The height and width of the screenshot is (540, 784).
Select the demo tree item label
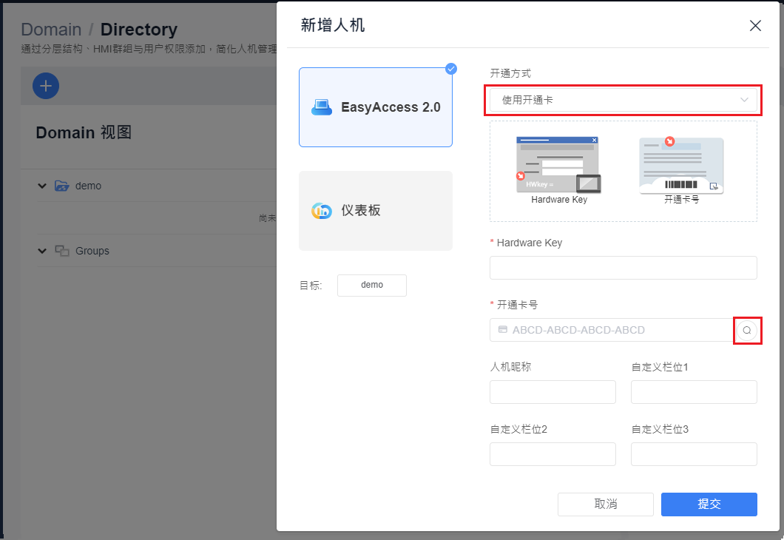[x=89, y=186]
